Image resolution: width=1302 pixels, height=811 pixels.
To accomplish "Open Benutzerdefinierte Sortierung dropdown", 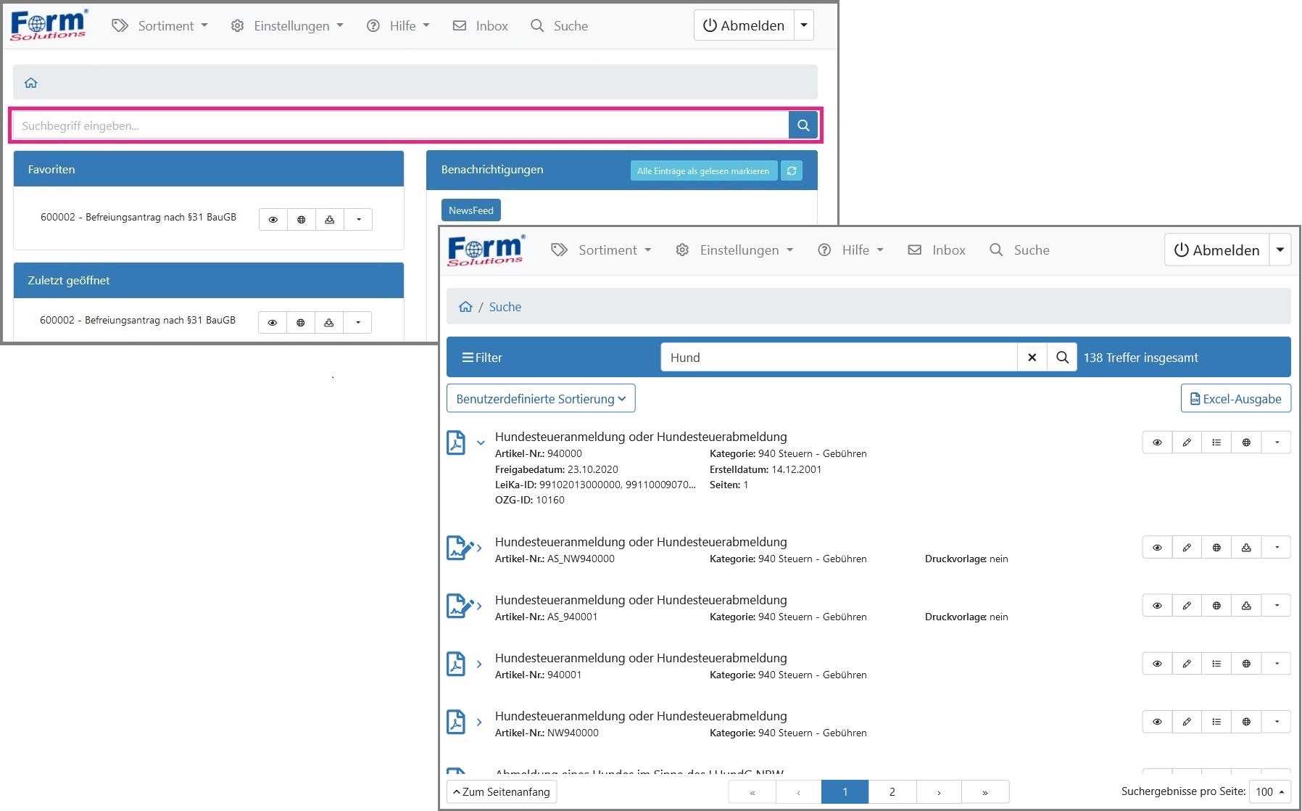I will [541, 399].
